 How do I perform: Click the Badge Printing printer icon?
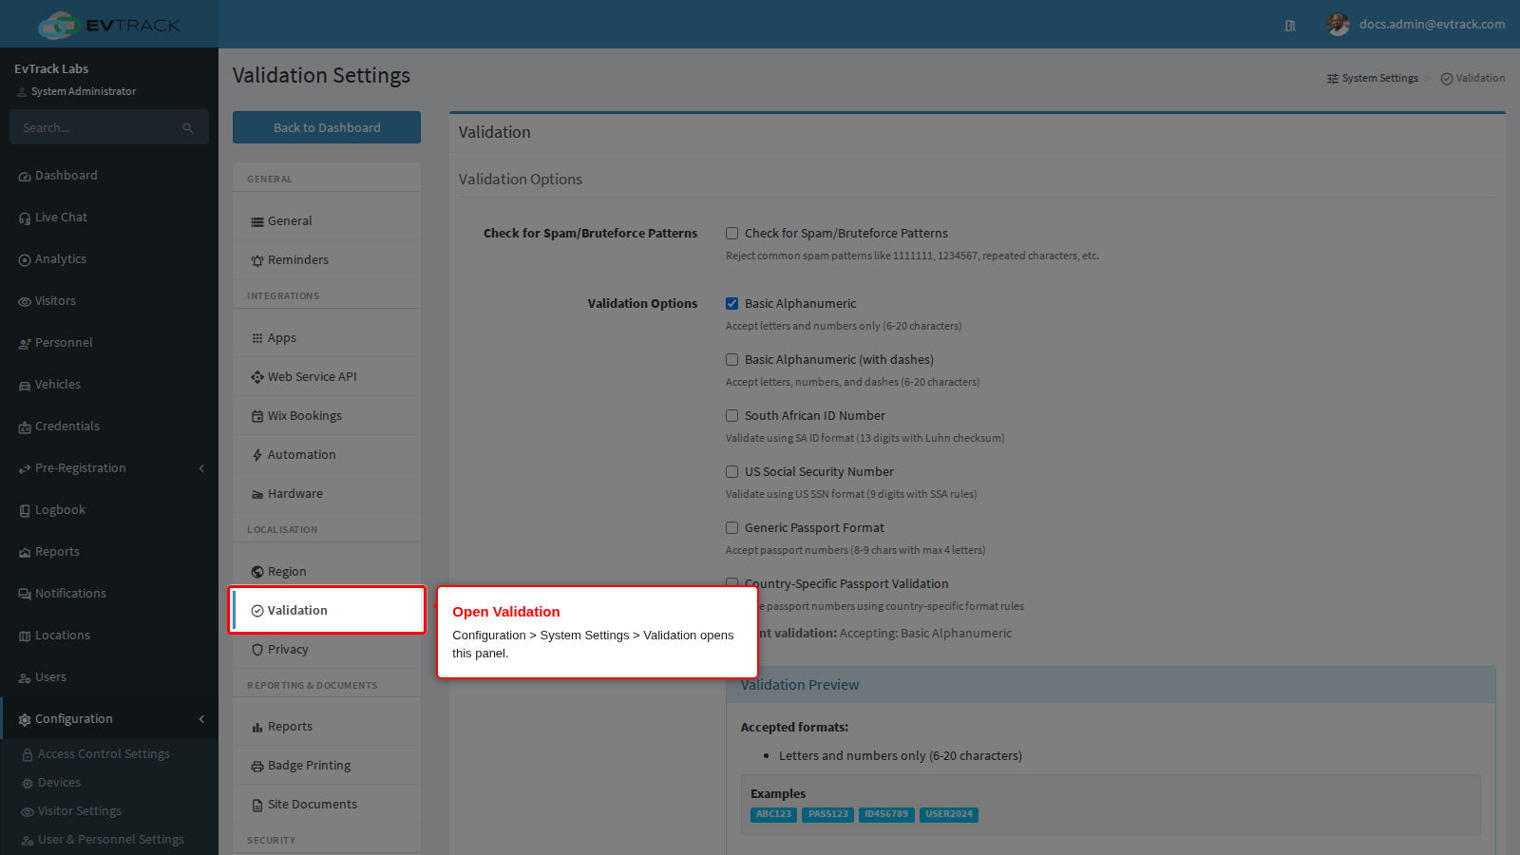[257, 767]
